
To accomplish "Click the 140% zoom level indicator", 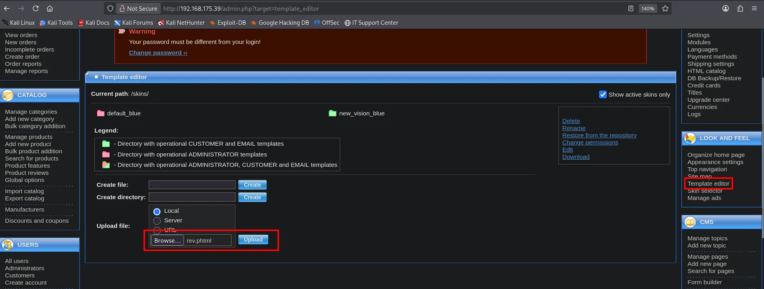I will 648,8.
